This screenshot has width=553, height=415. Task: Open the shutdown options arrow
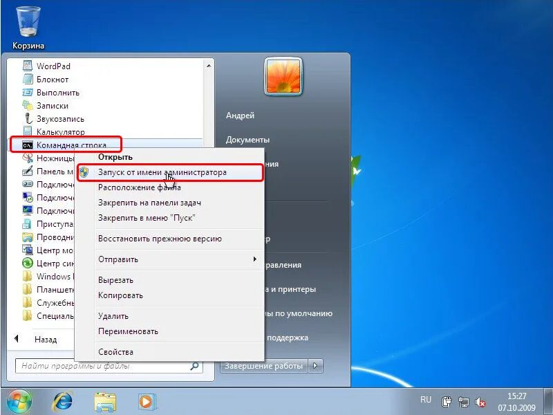click(316, 366)
